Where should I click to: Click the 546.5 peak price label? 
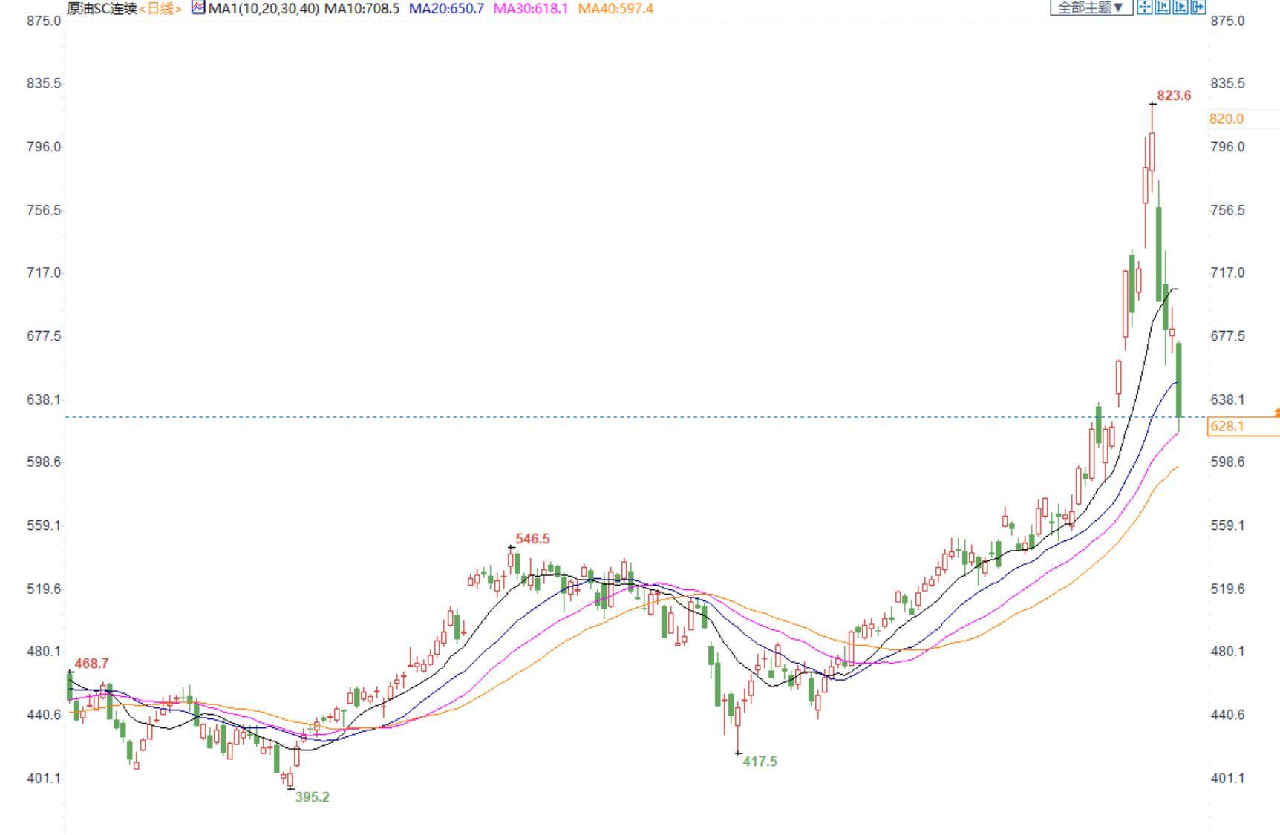(x=532, y=539)
